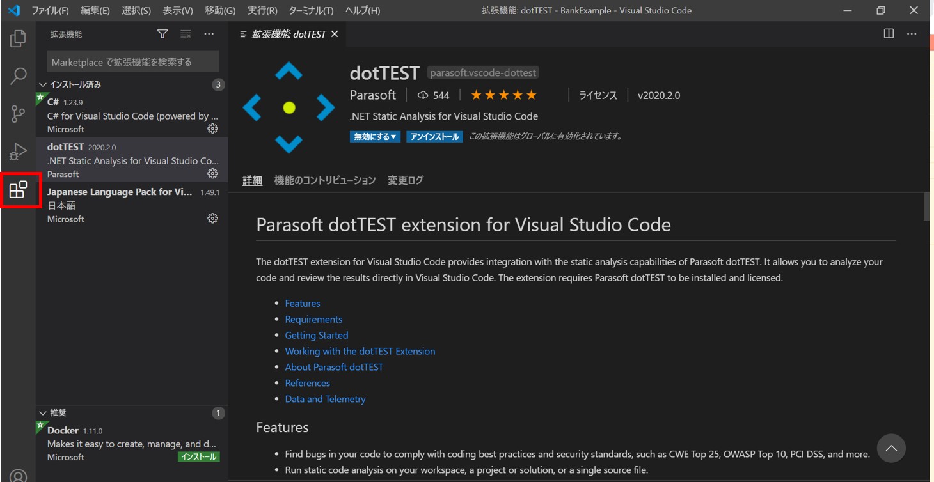Screen dimensions: 934x482
Task: Select the 機能のコントリビューション tab
Action: click(x=325, y=180)
